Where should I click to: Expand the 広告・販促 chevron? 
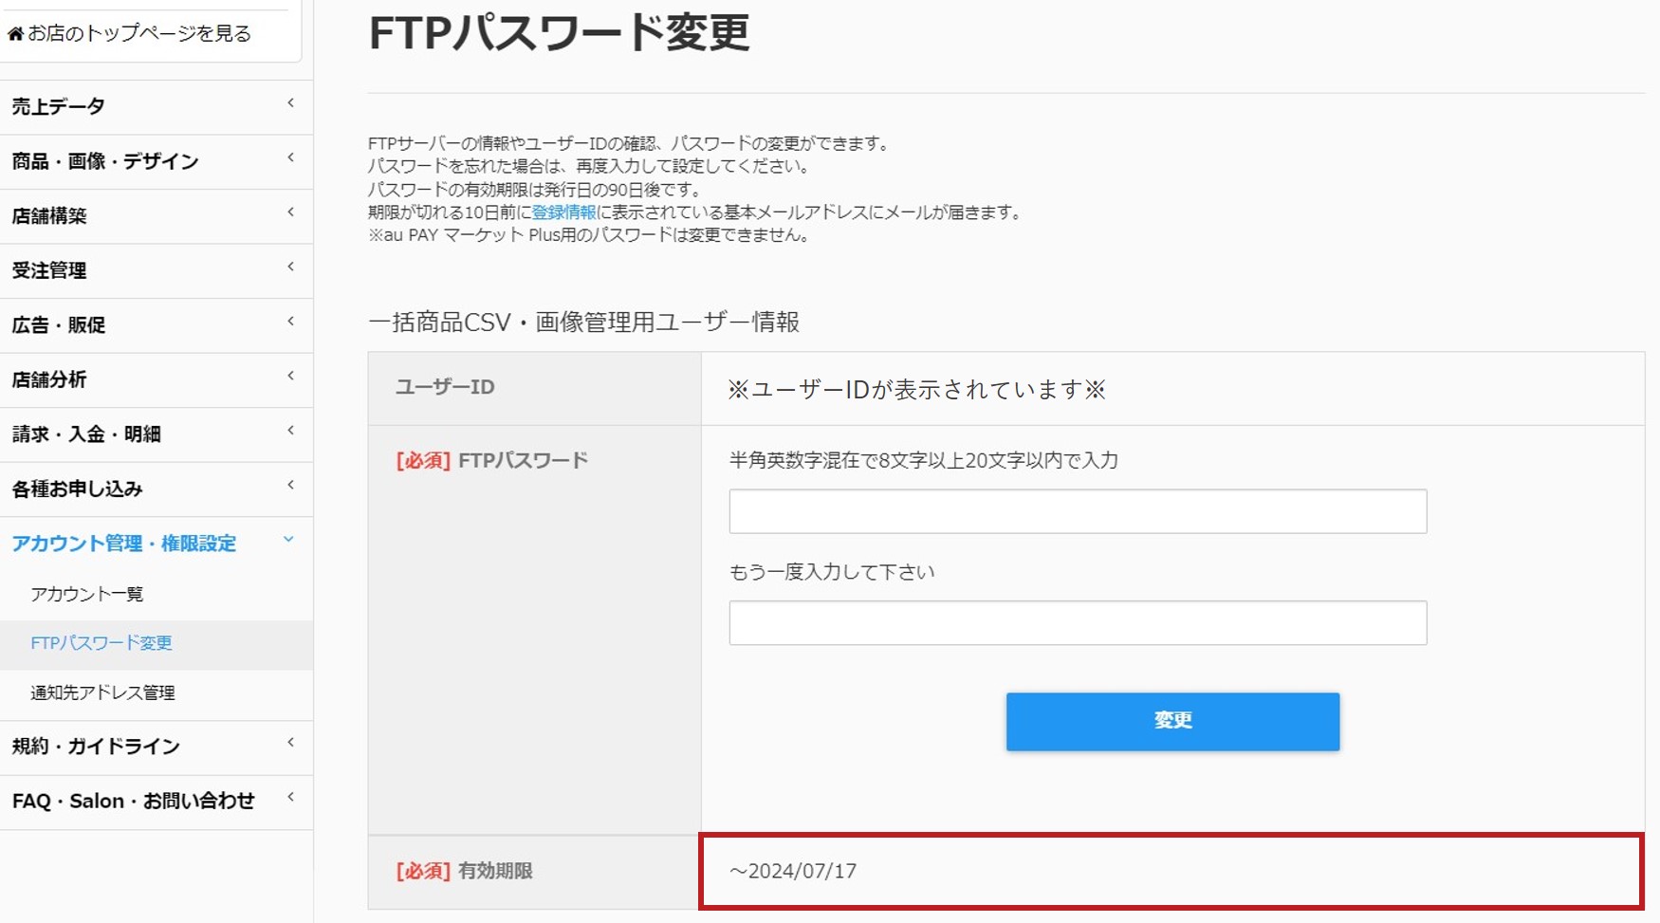(290, 321)
